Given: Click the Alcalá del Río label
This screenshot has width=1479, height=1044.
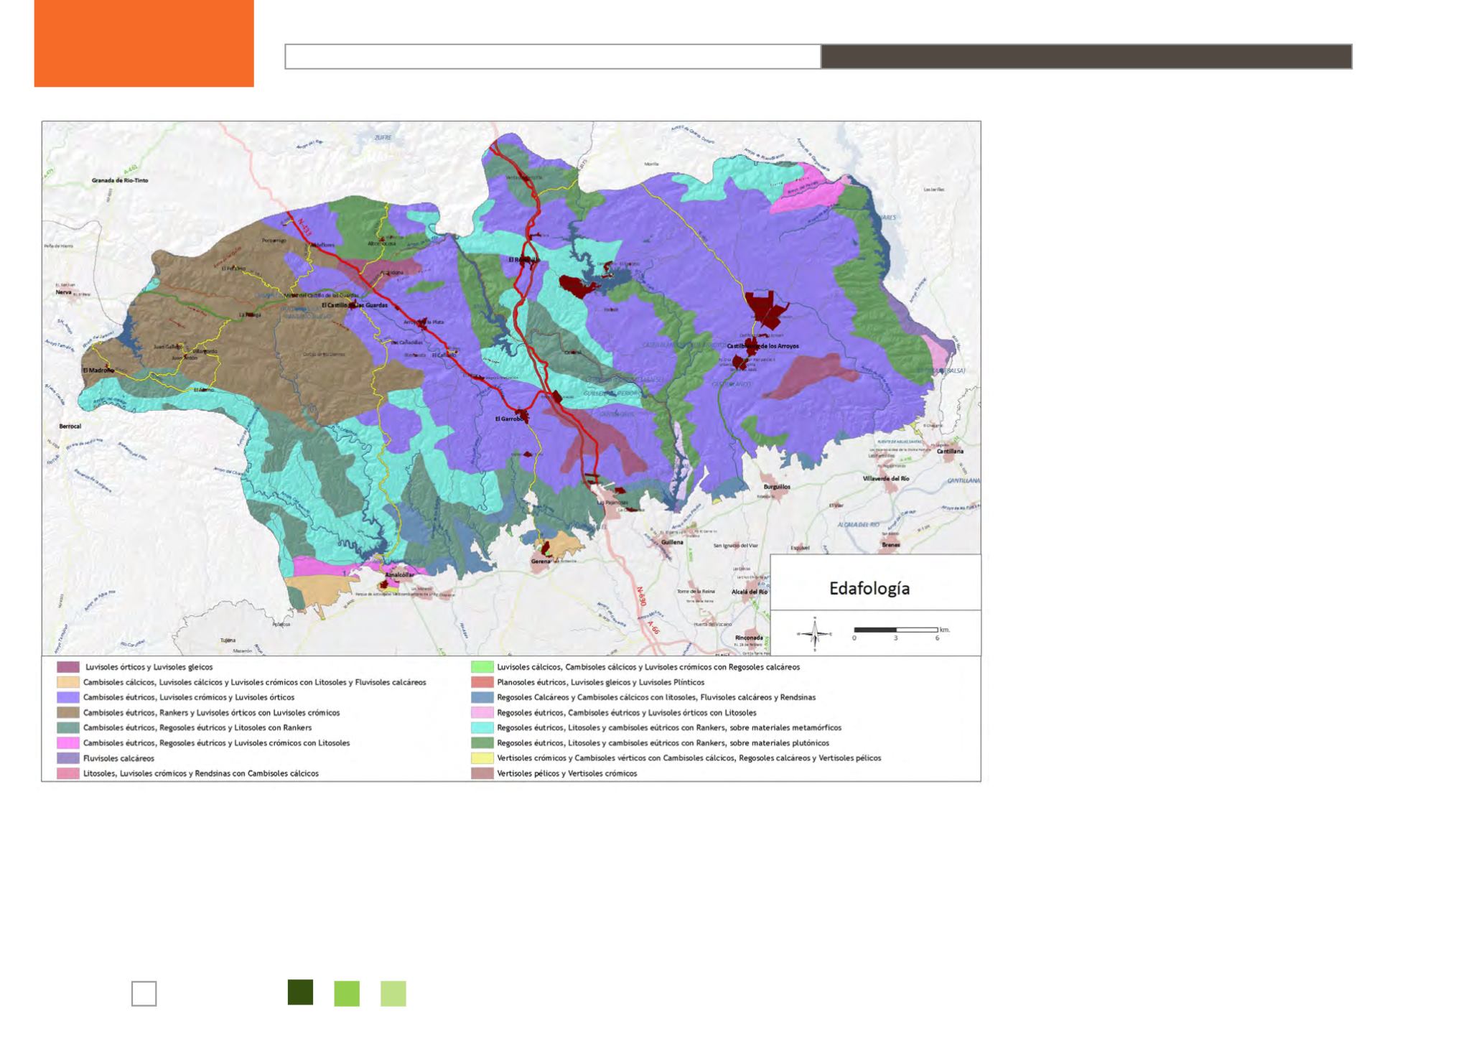Looking at the screenshot, I should click(x=750, y=592).
